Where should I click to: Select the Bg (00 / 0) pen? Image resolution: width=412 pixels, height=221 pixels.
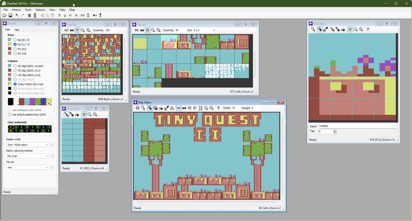pyautogui.click(x=15, y=40)
